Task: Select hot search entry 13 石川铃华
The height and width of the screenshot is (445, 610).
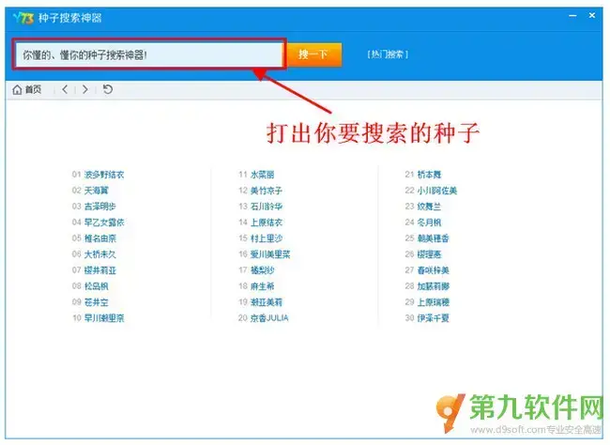Action: (267, 207)
